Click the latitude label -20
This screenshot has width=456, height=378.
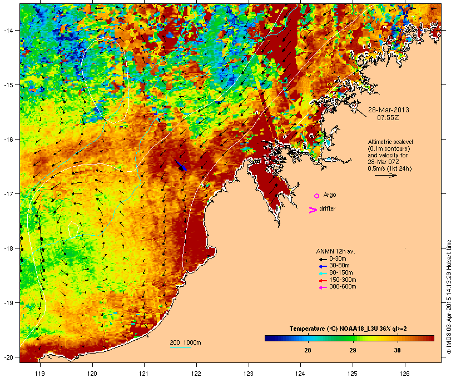pyautogui.click(x=8, y=357)
